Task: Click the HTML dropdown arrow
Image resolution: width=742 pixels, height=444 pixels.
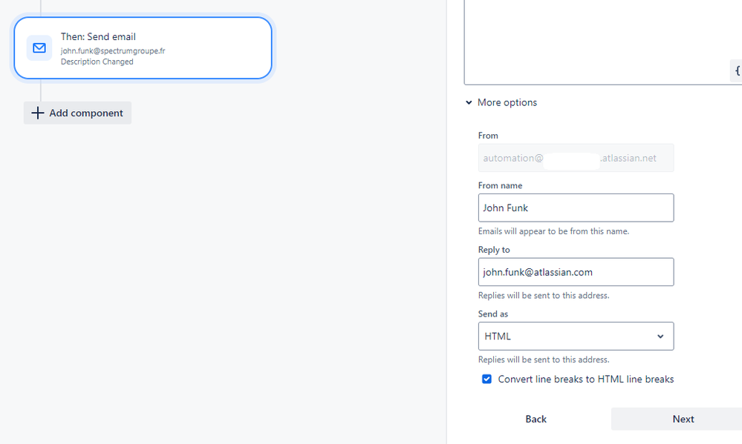Action: click(660, 337)
